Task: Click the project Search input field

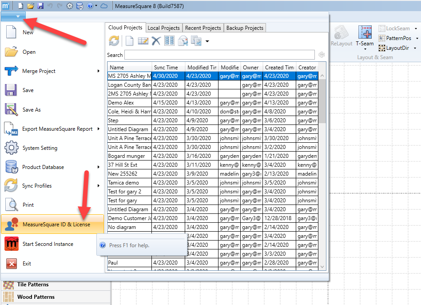Action: tap(220, 55)
